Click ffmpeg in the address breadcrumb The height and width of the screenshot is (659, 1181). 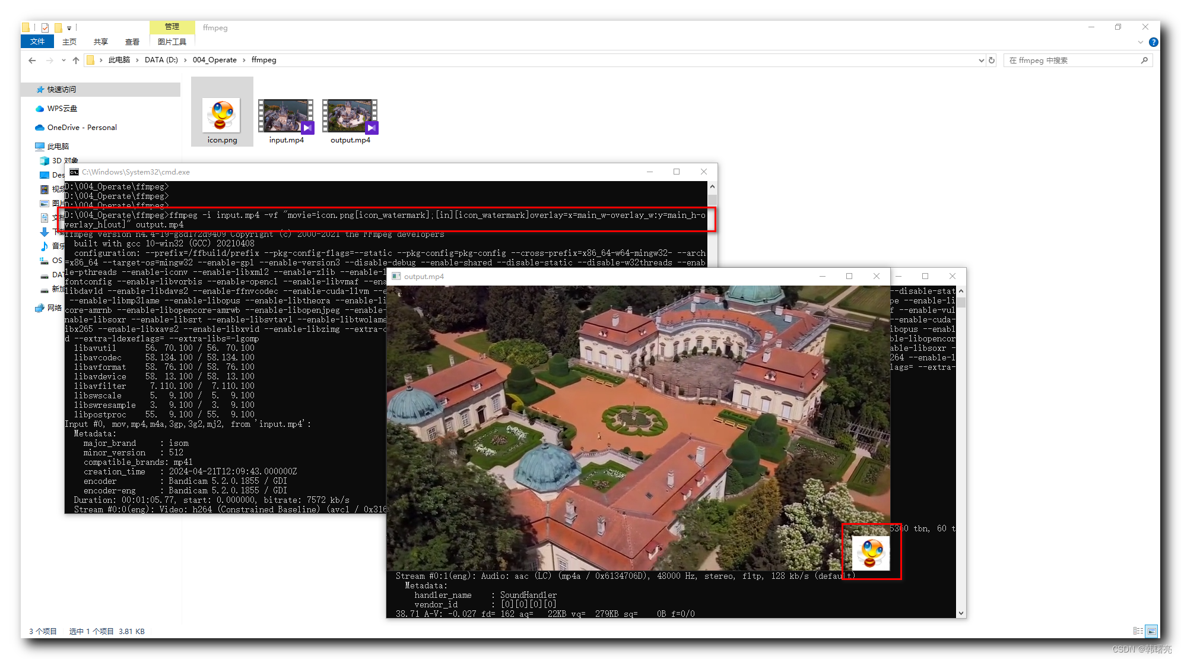pyautogui.click(x=264, y=60)
